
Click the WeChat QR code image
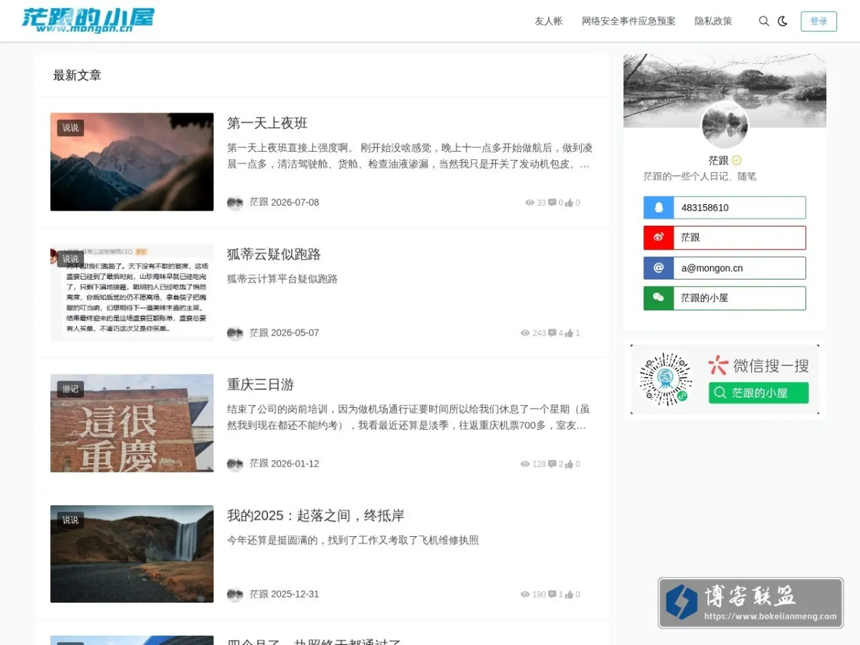tap(666, 379)
